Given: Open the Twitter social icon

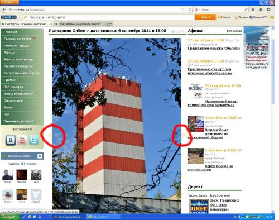Looking at the screenshot, I should click(x=33, y=140).
